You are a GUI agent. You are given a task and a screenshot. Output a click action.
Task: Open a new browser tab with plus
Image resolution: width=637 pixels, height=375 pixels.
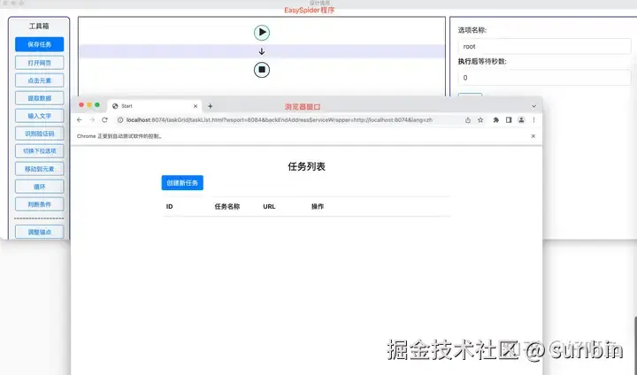(x=210, y=106)
